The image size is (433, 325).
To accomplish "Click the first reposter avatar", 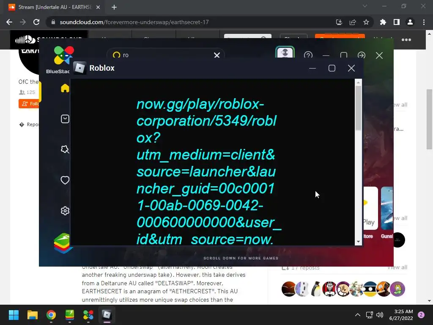I will click(x=288, y=289).
